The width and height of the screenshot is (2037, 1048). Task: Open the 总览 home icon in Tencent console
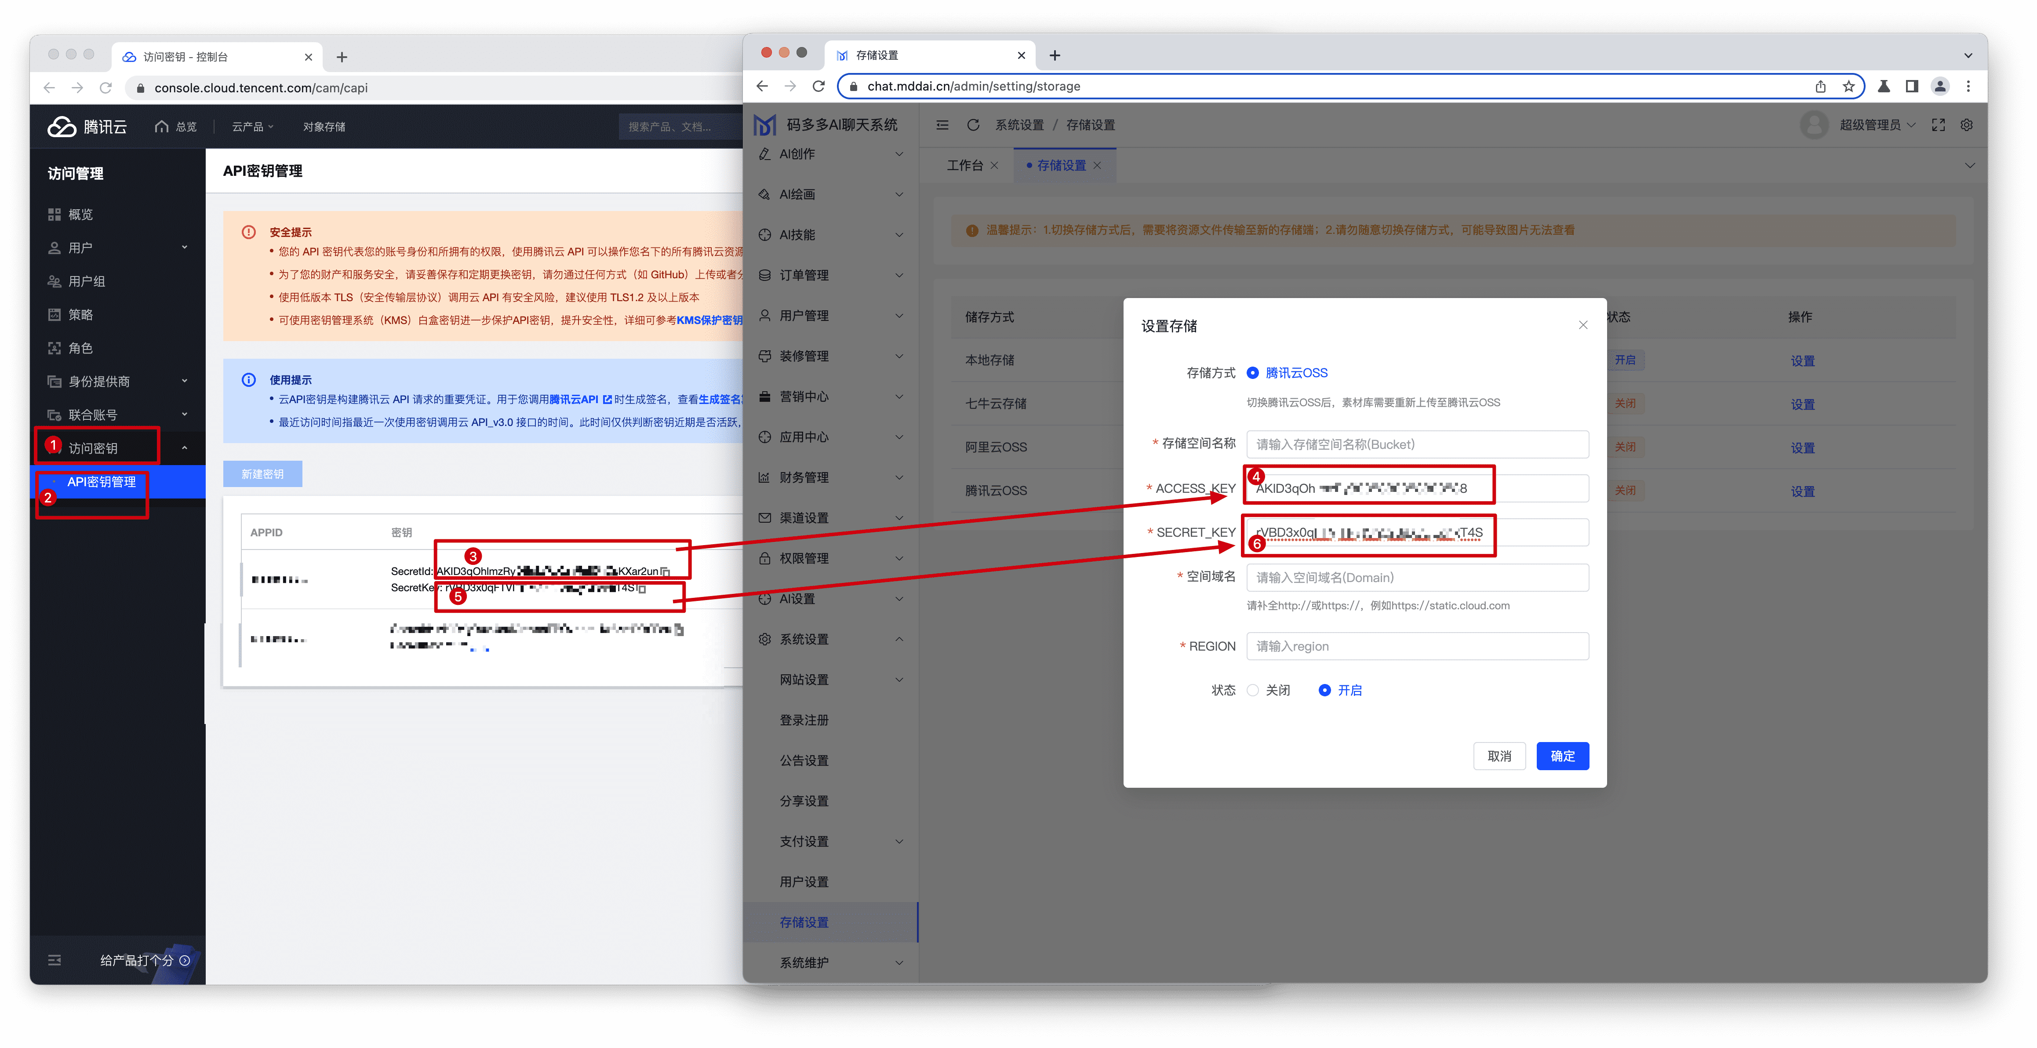(x=162, y=127)
